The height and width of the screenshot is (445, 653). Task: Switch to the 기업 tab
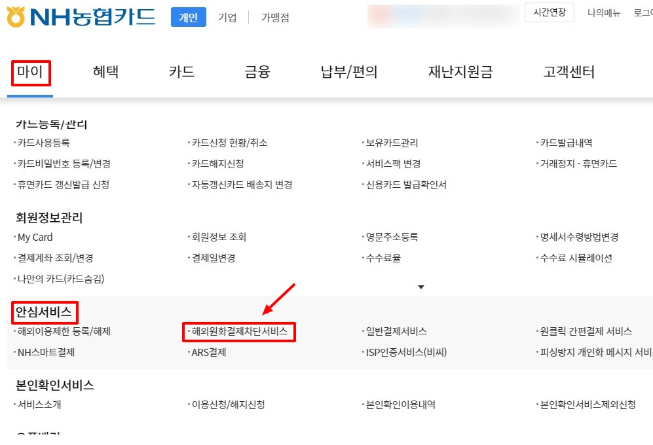click(x=227, y=17)
